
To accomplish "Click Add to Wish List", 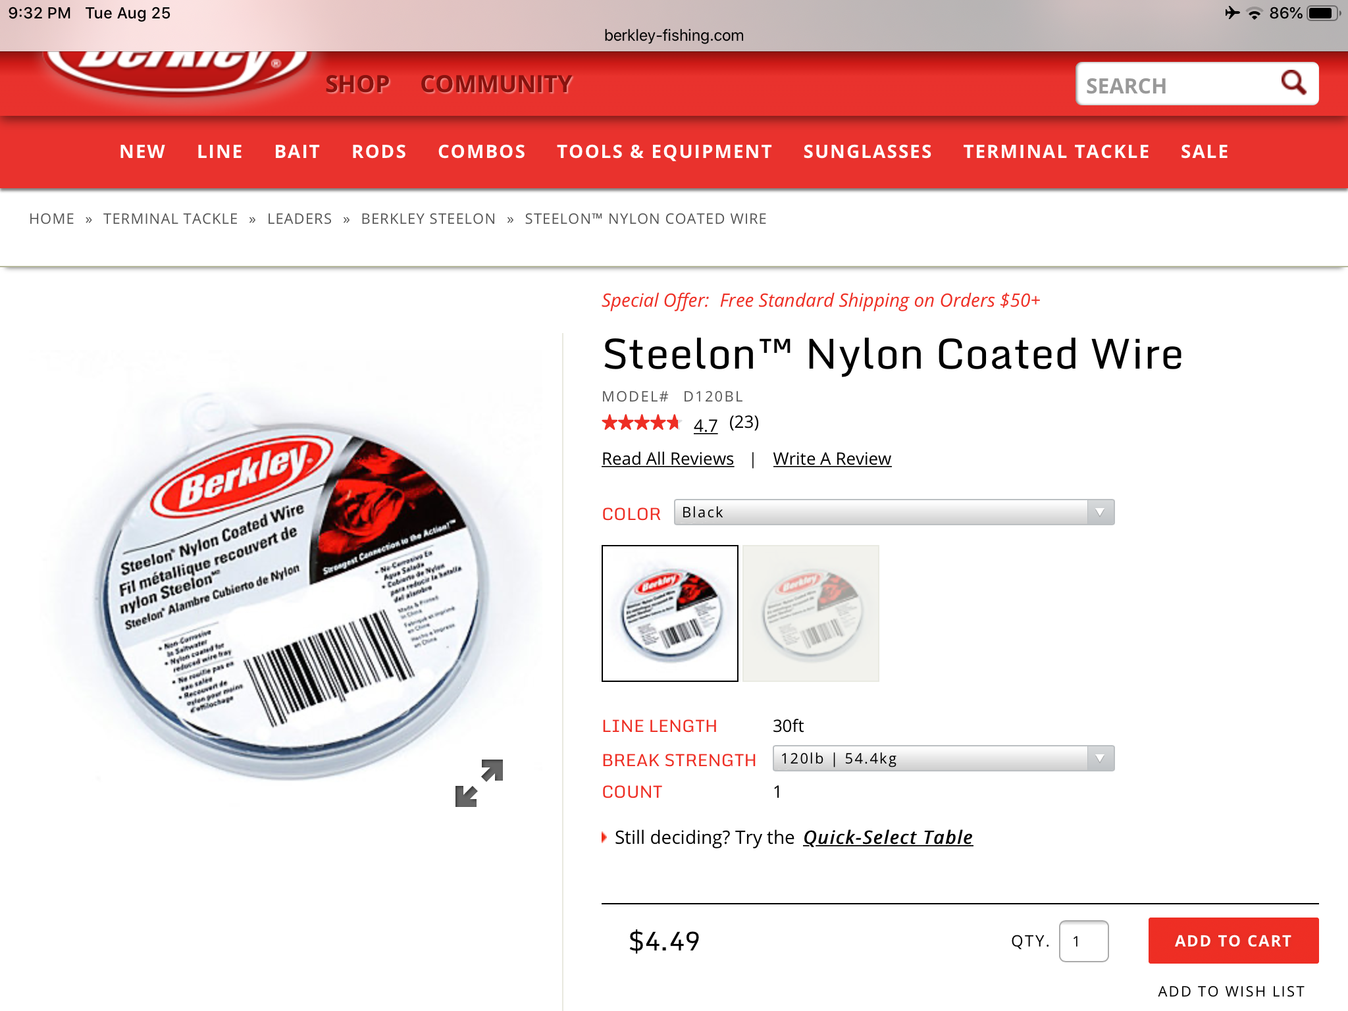I will pyautogui.click(x=1231, y=991).
